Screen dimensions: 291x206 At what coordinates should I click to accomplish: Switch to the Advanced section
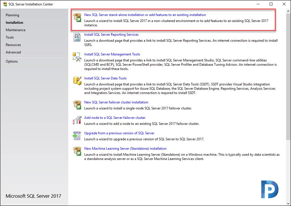point(13,52)
